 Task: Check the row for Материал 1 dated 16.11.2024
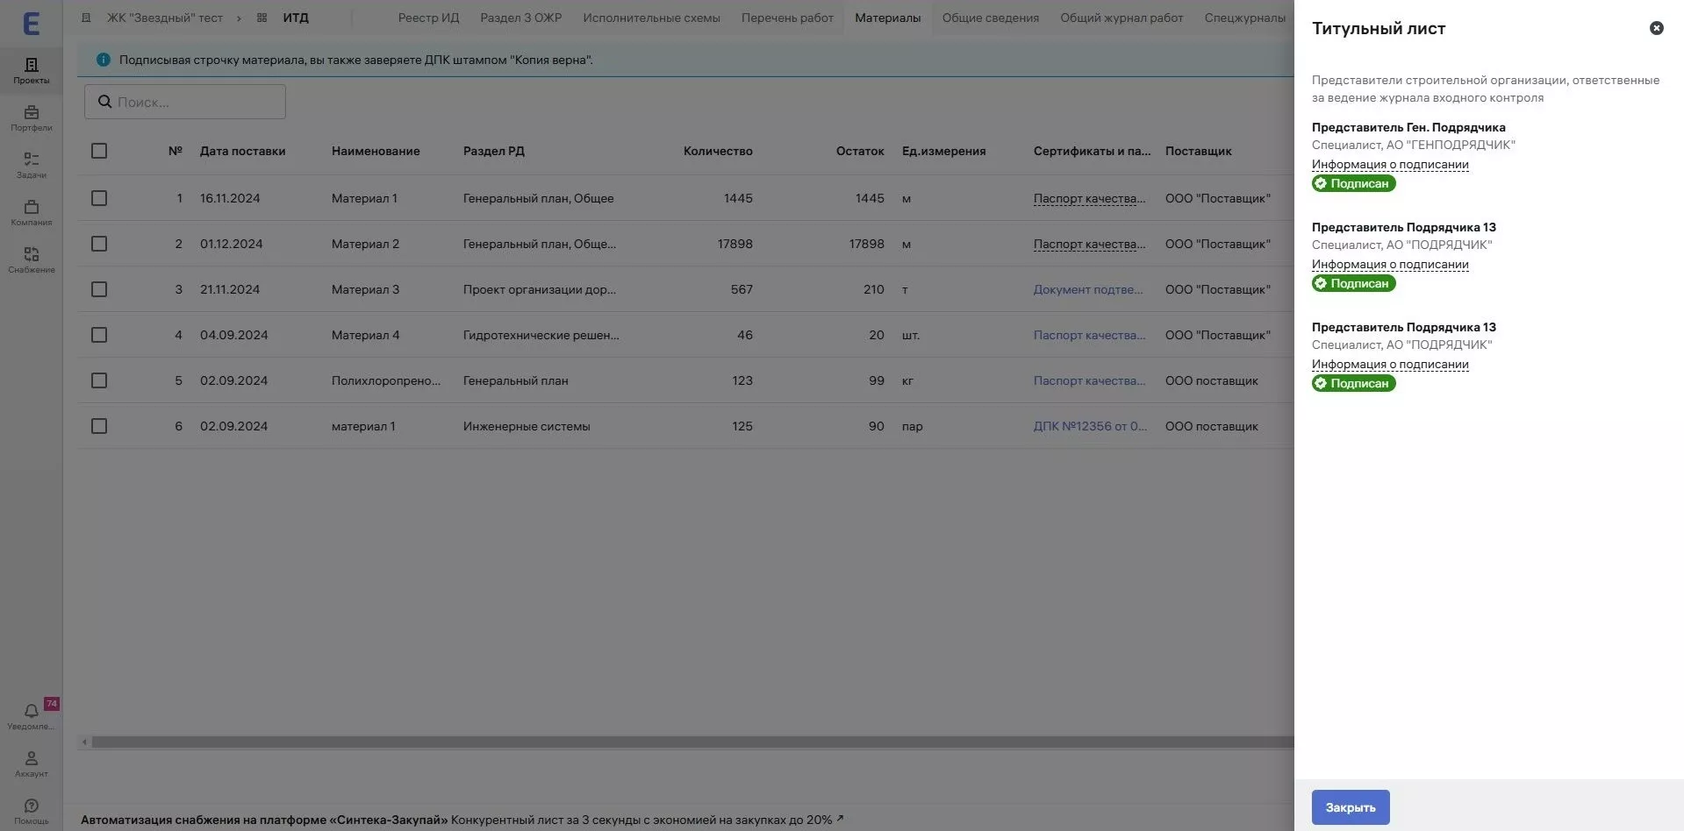pyautogui.click(x=99, y=198)
